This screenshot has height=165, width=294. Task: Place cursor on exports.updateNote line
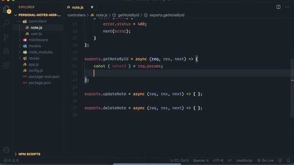pyautogui.click(x=143, y=94)
